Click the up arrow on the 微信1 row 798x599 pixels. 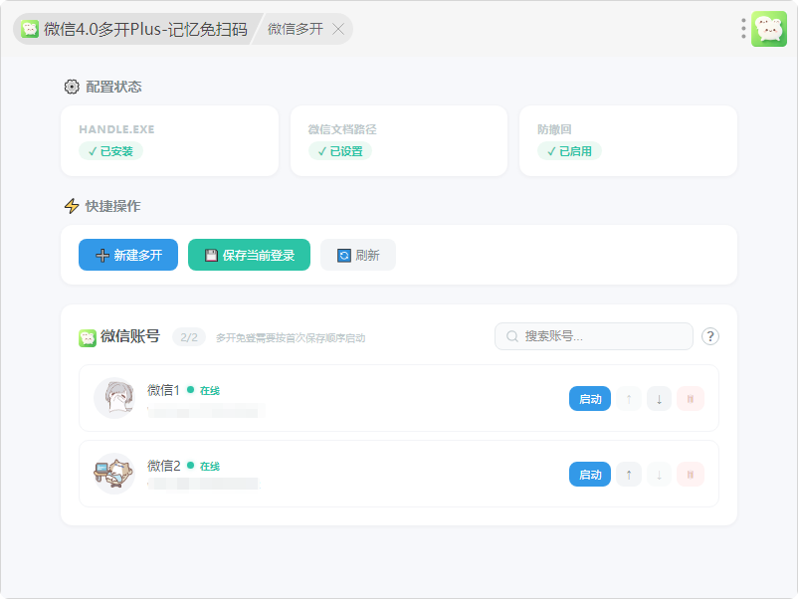pyautogui.click(x=629, y=399)
